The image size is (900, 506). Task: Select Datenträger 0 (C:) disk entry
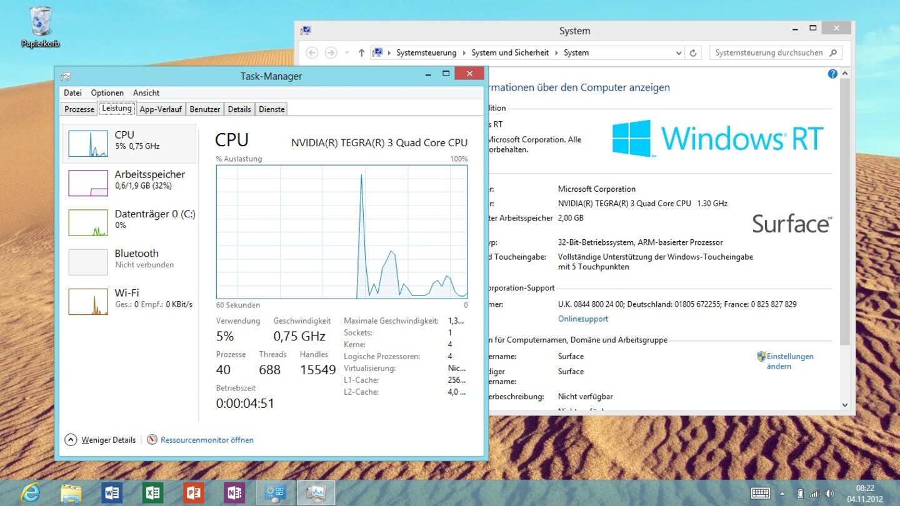point(129,222)
